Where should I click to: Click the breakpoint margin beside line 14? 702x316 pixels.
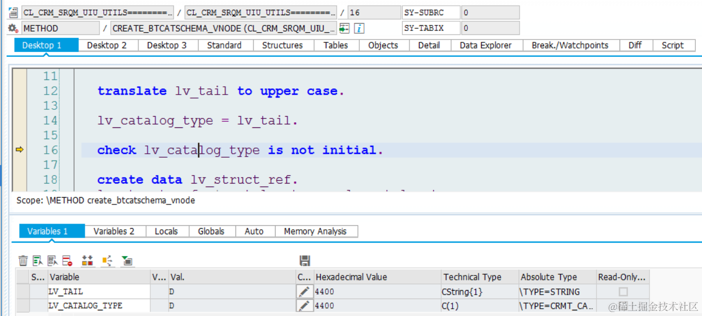tap(19, 120)
